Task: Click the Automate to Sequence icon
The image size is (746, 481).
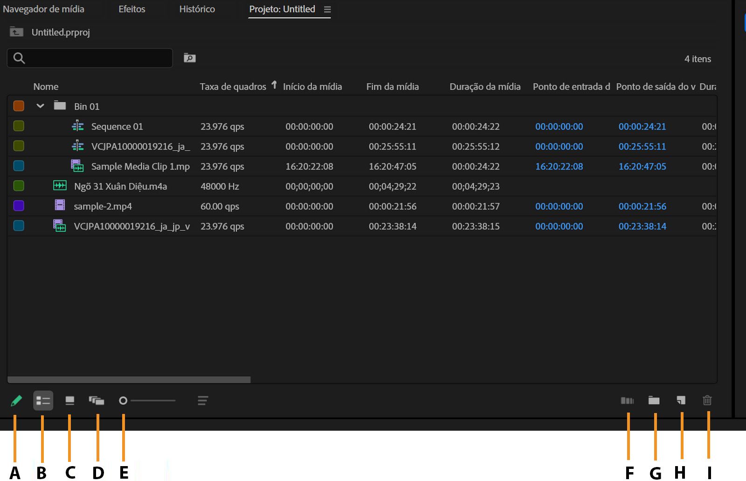Action: (x=628, y=400)
